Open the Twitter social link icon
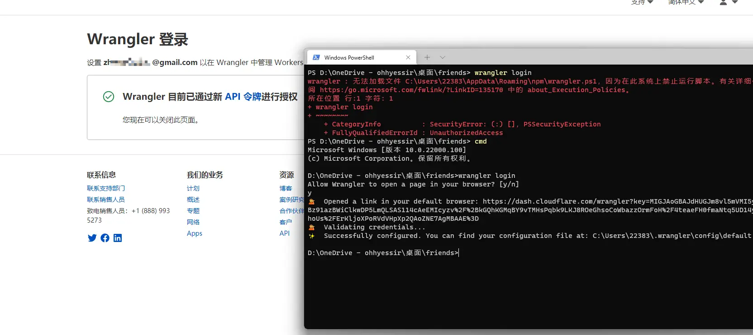The height and width of the screenshot is (335, 753). (x=92, y=238)
